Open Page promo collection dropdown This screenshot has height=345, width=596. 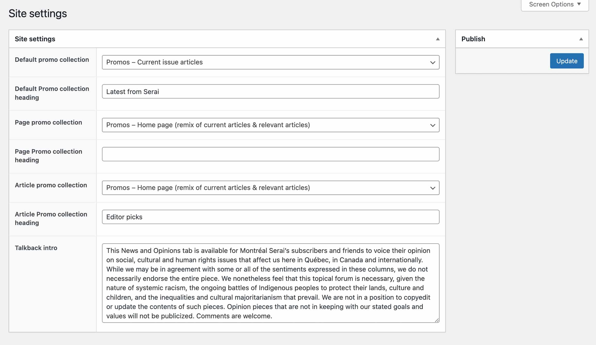point(270,125)
